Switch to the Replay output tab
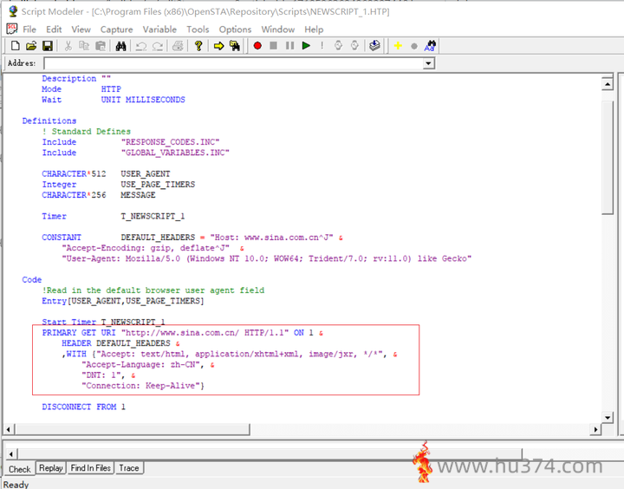Viewport: 624px width, 489px height. 51,468
